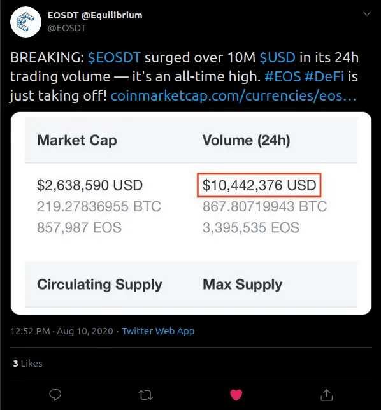Open the @EOSDT handle link
This screenshot has width=381, height=410.
(x=67, y=28)
